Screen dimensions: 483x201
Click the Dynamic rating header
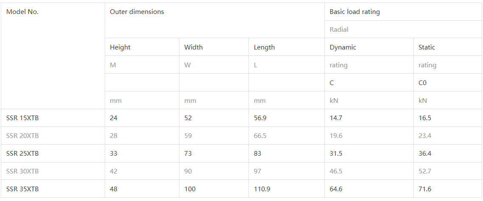(x=343, y=47)
